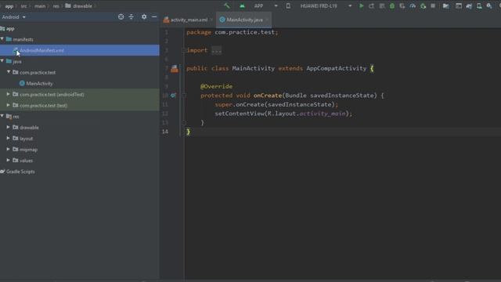Click the green Debug app bug icon
Image resolution: width=501 pixels, height=282 pixels.
(x=392, y=5)
